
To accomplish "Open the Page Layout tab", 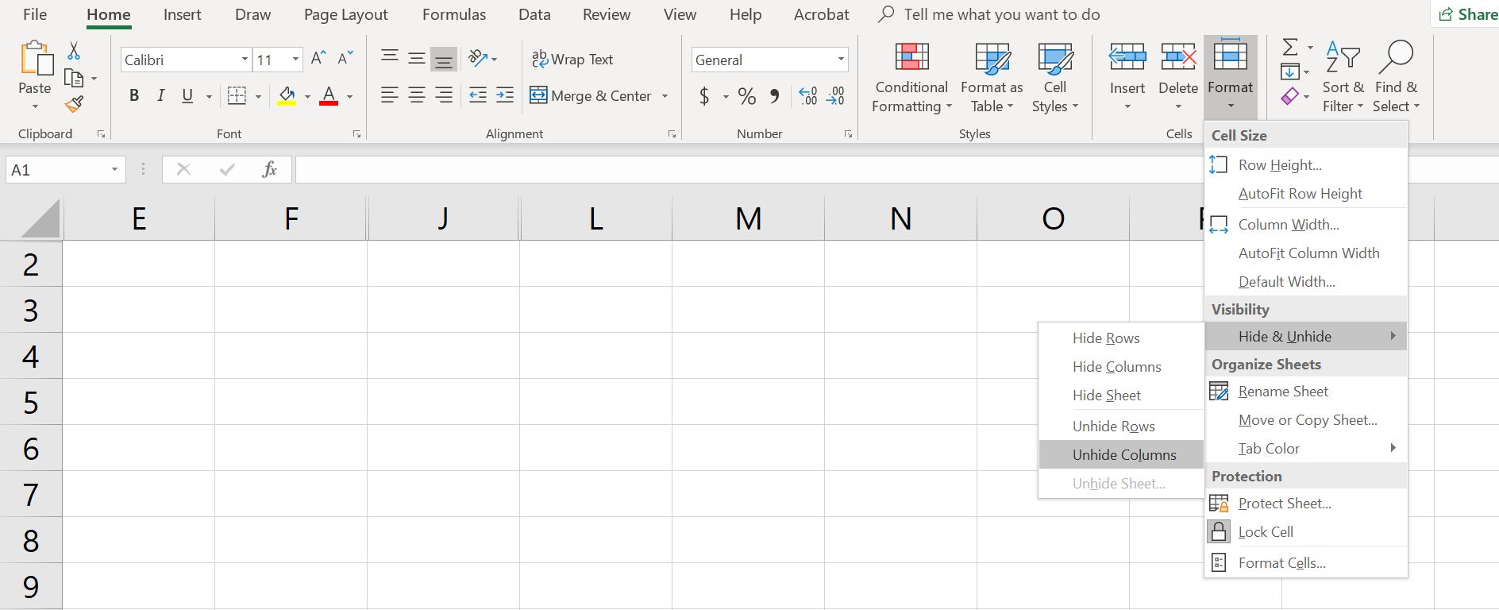I will [x=345, y=14].
